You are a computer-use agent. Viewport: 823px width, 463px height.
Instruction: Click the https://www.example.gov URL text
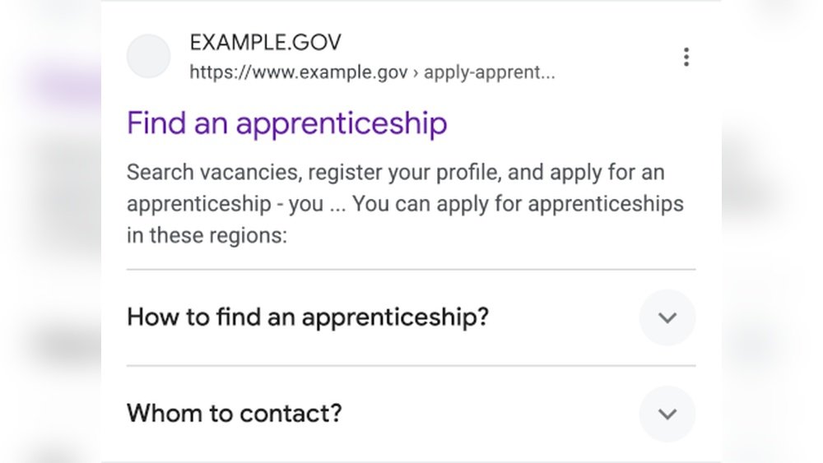[x=298, y=72]
